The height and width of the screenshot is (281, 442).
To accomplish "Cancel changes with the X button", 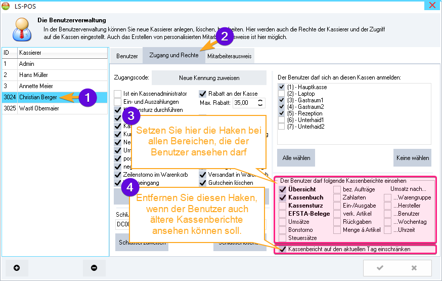I will coord(414,268).
